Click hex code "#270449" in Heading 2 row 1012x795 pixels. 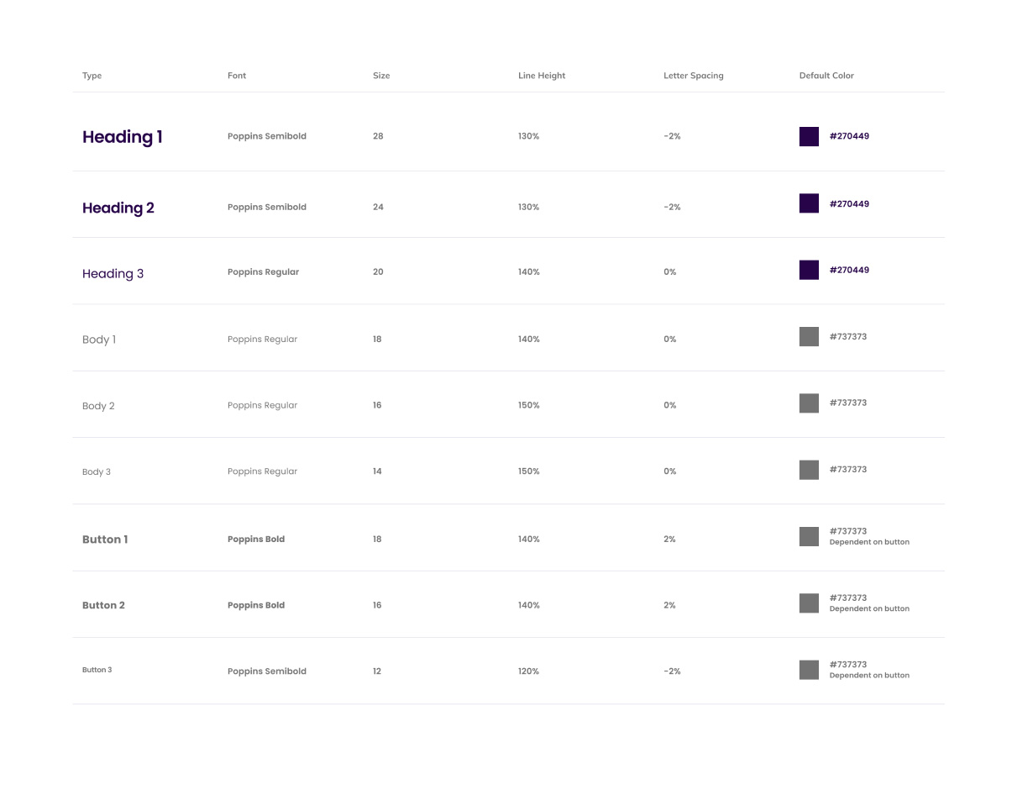849,204
